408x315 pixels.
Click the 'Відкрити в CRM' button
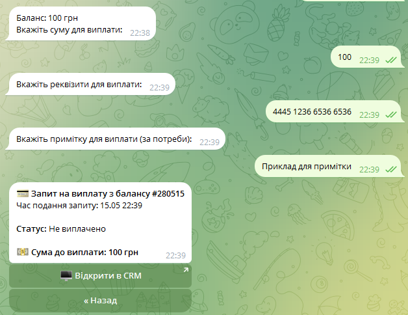click(x=100, y=276)
